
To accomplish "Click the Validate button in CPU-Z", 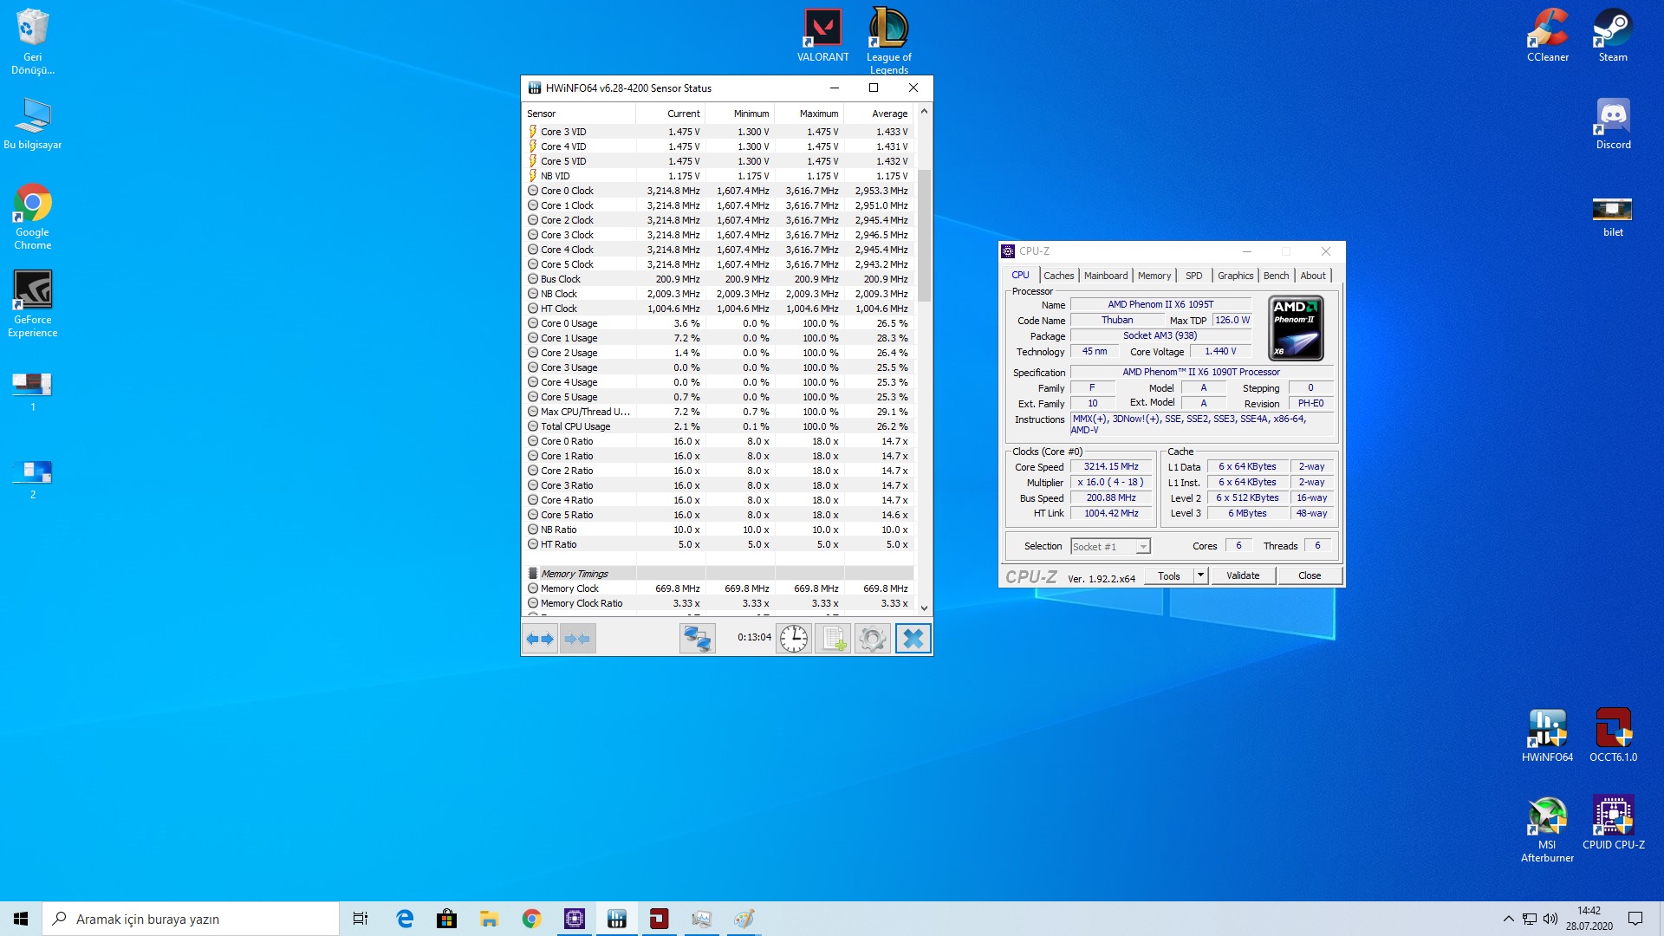I will tap(1243, 575).
